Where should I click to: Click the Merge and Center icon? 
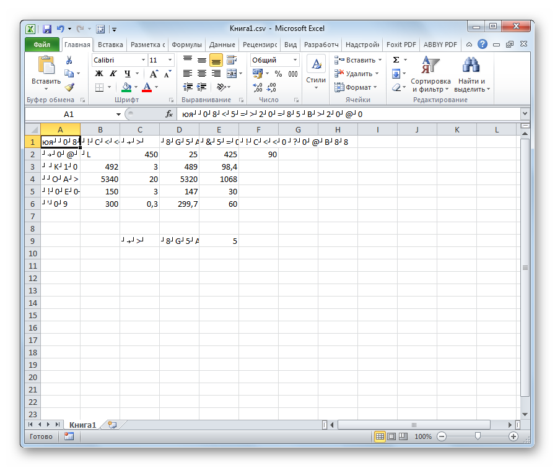232,74
